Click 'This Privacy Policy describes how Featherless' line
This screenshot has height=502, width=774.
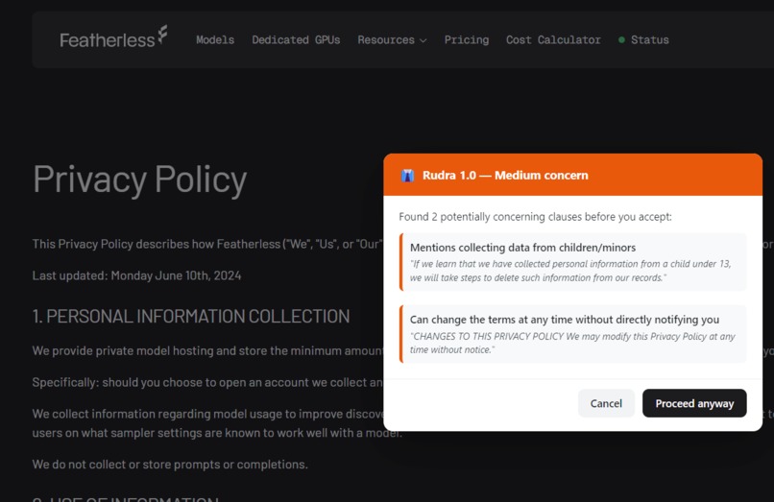(207, 244)
